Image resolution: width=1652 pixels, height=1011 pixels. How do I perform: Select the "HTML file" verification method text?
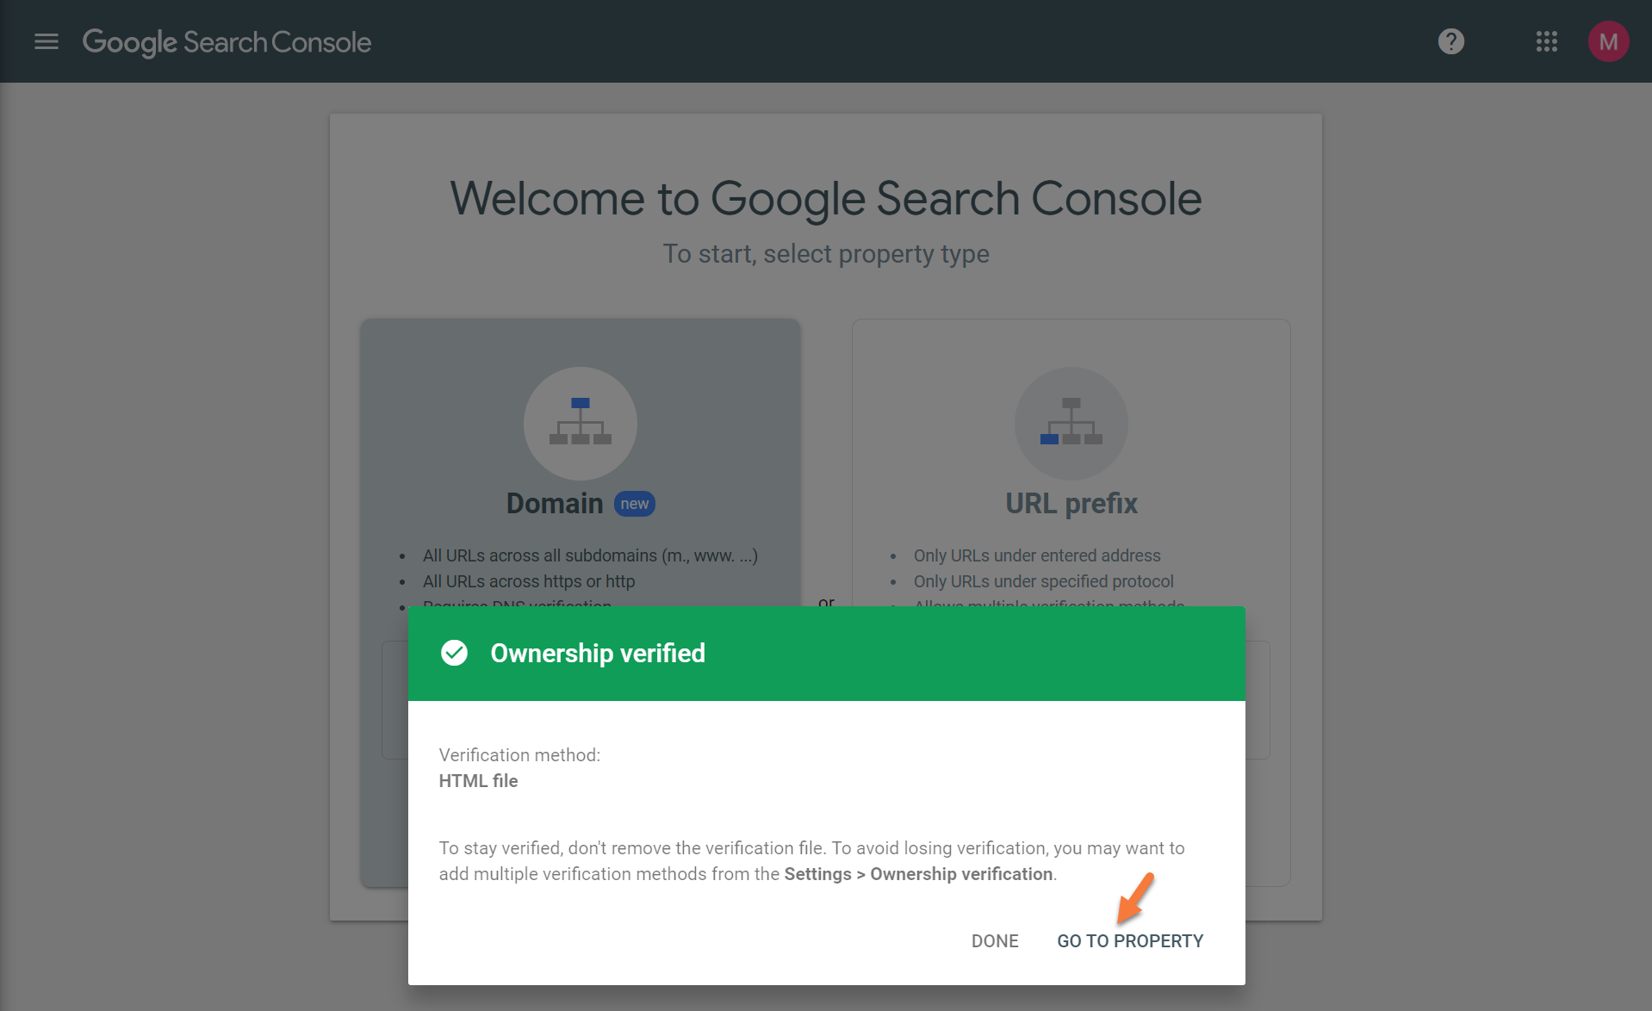pyautogui.click(x=478, y=781)
